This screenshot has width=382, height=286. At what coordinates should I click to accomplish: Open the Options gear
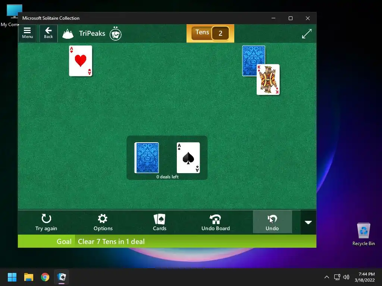(103, 222)
